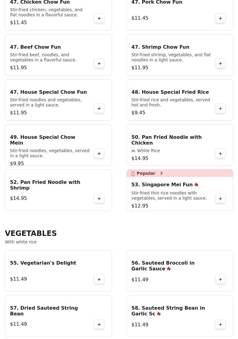Image resolution: width=238 pixels, height=339 pixels.
Task: Open Singapore Mei Fun item title
Action: [x=162, y=185]
